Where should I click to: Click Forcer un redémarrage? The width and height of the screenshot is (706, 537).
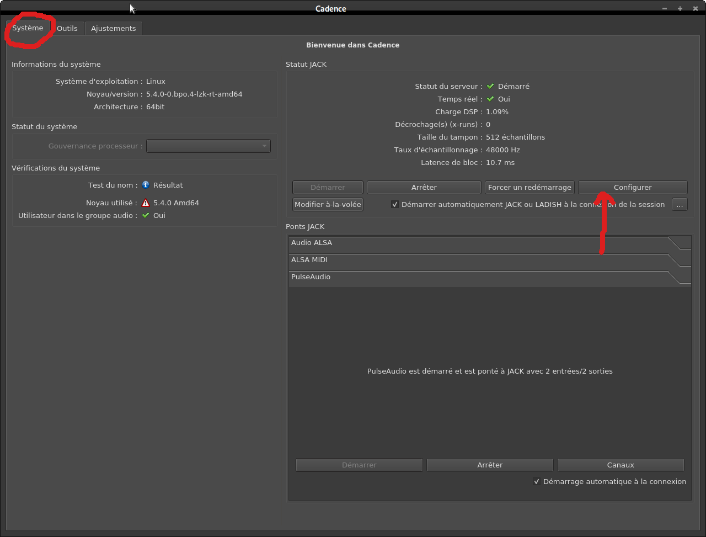coord(530,187)
